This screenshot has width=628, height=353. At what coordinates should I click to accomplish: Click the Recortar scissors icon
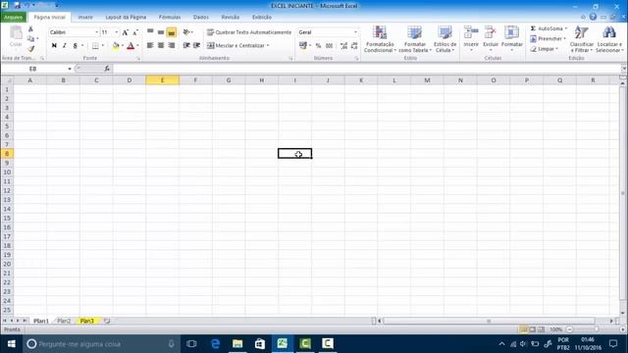click(x=30, y=29)
